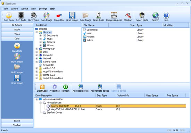Refresh the device list

point(66,88)
